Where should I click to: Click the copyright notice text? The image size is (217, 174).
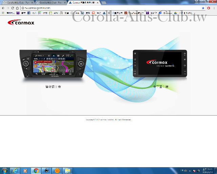[x=108, y=120]
